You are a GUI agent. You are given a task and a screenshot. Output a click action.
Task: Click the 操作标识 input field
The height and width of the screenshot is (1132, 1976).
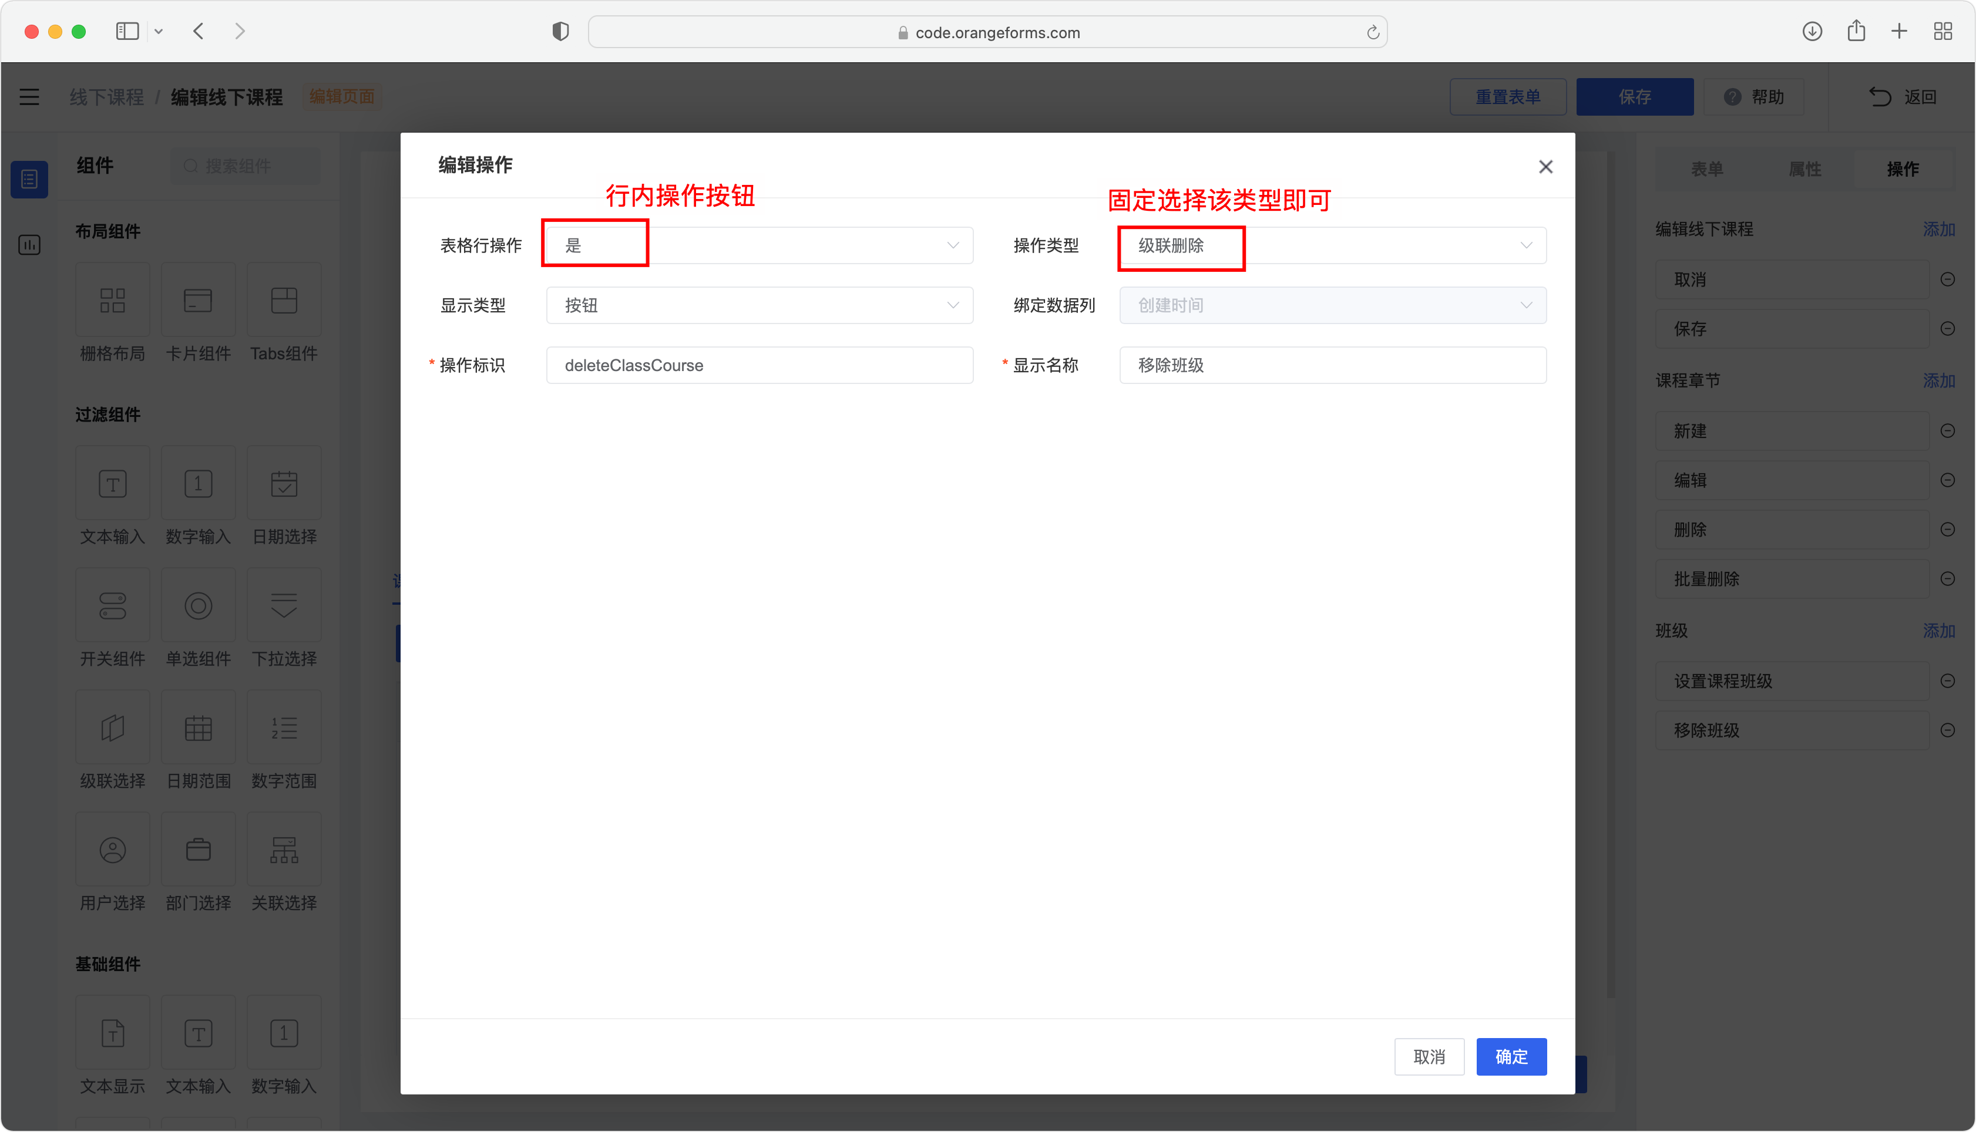click(759, 365)
